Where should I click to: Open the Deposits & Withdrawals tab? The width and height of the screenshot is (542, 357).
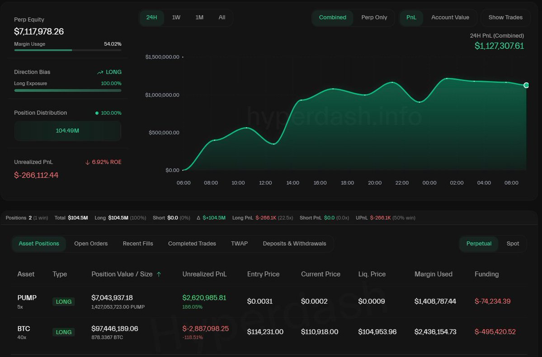click(294, 244)
